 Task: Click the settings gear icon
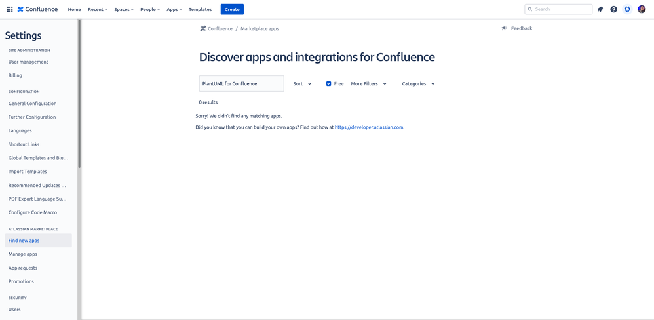pos(627,9)
